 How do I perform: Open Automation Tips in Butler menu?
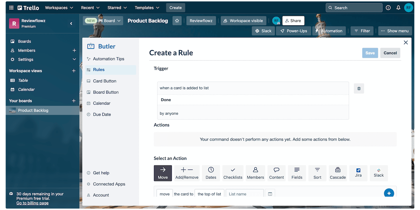tap(108, 59)
